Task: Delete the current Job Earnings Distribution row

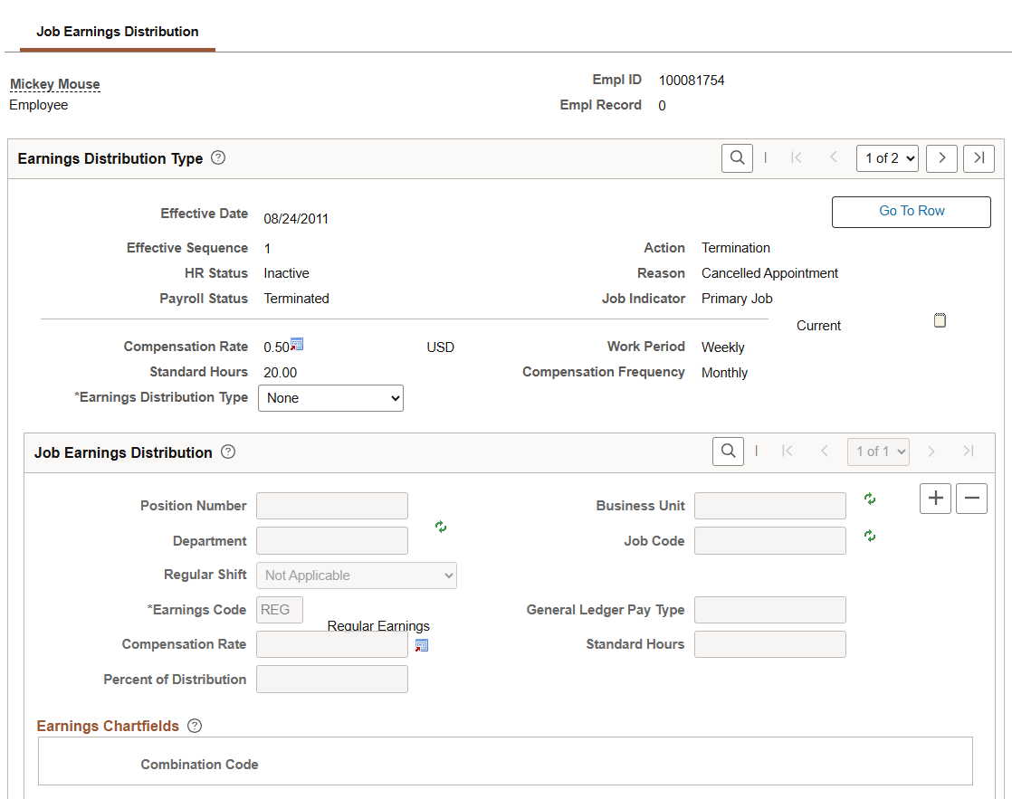Action: 971,499
